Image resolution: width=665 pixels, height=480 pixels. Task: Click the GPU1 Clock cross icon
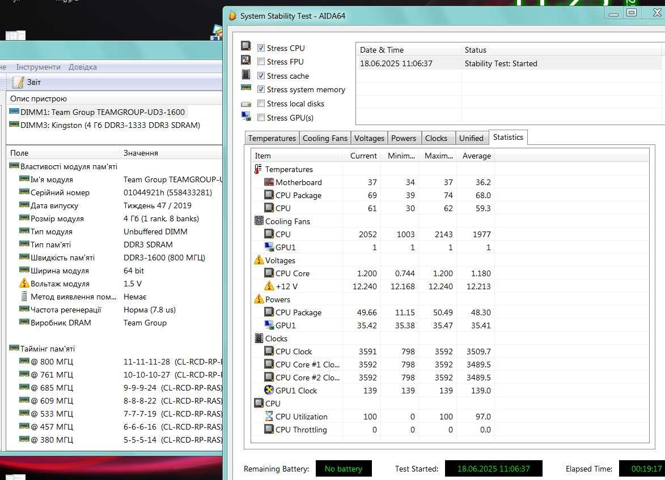[269, 390]
